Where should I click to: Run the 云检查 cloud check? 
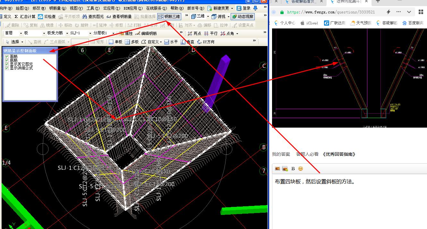coord(47,16)
